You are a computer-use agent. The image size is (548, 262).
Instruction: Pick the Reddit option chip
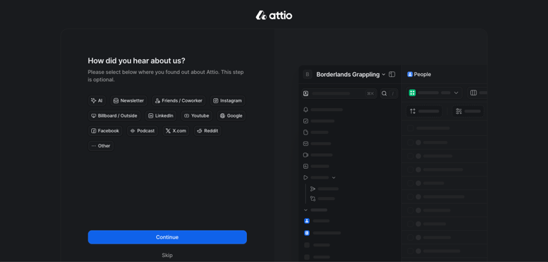(208, 131)
